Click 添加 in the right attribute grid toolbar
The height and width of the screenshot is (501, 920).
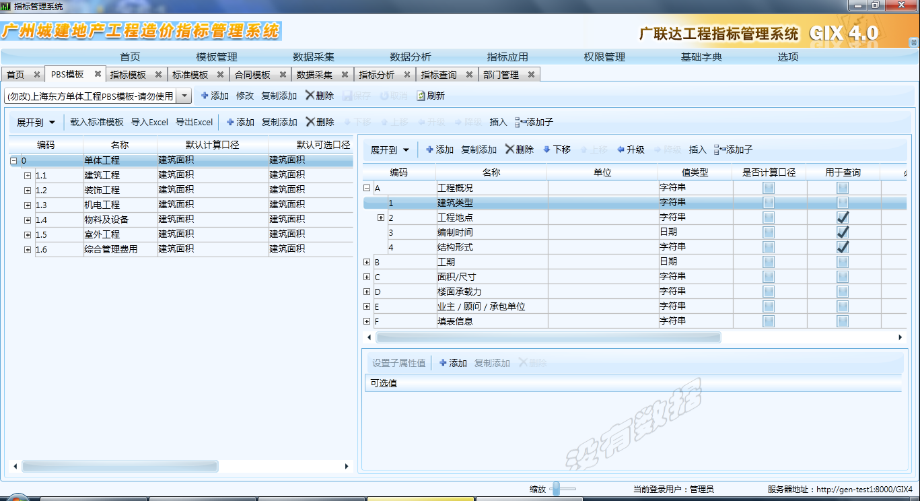click(440, 149)
